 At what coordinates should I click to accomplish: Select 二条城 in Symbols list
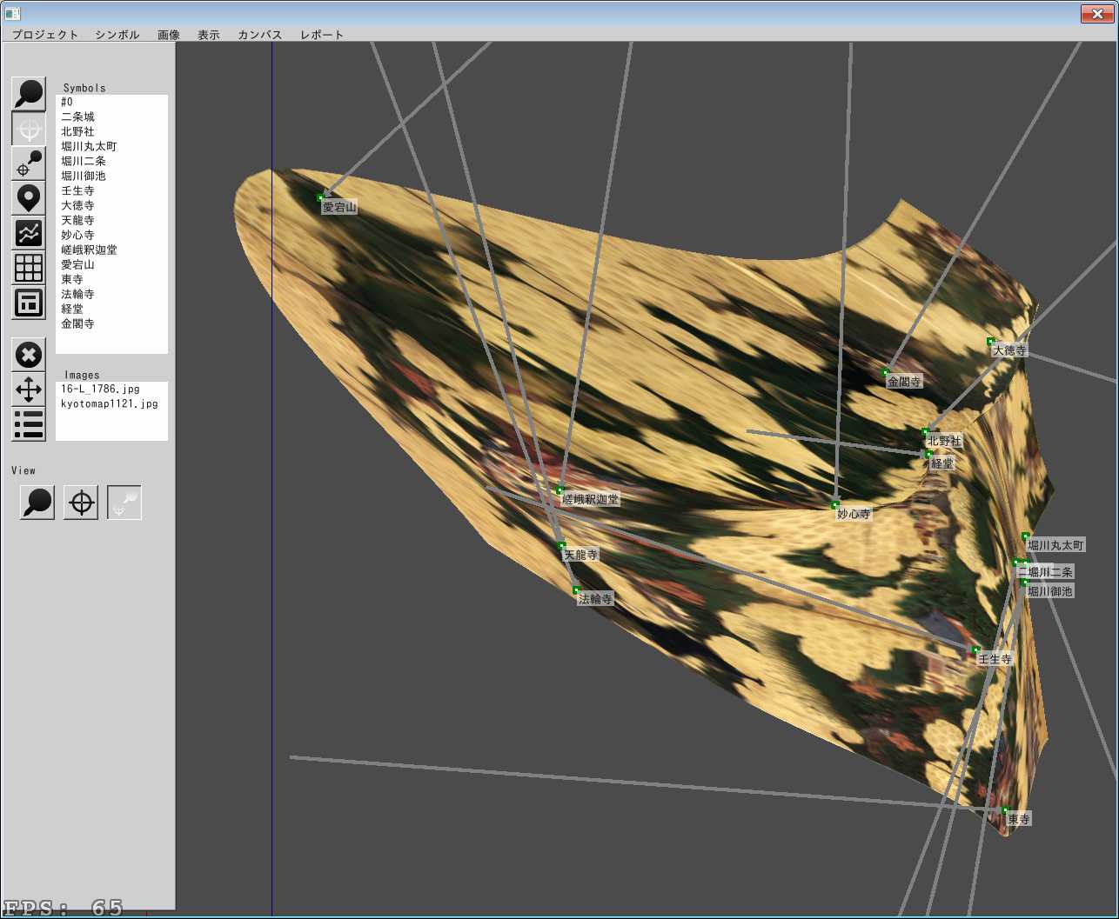pos(111,117)
